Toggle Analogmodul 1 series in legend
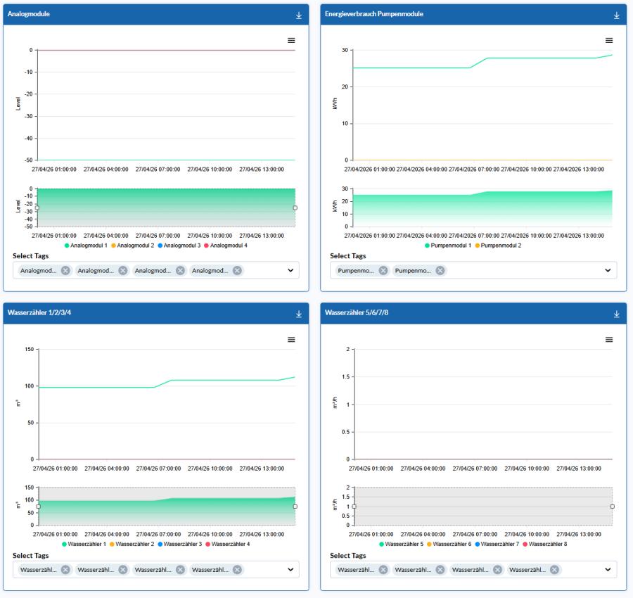 (x=87, y=245)
